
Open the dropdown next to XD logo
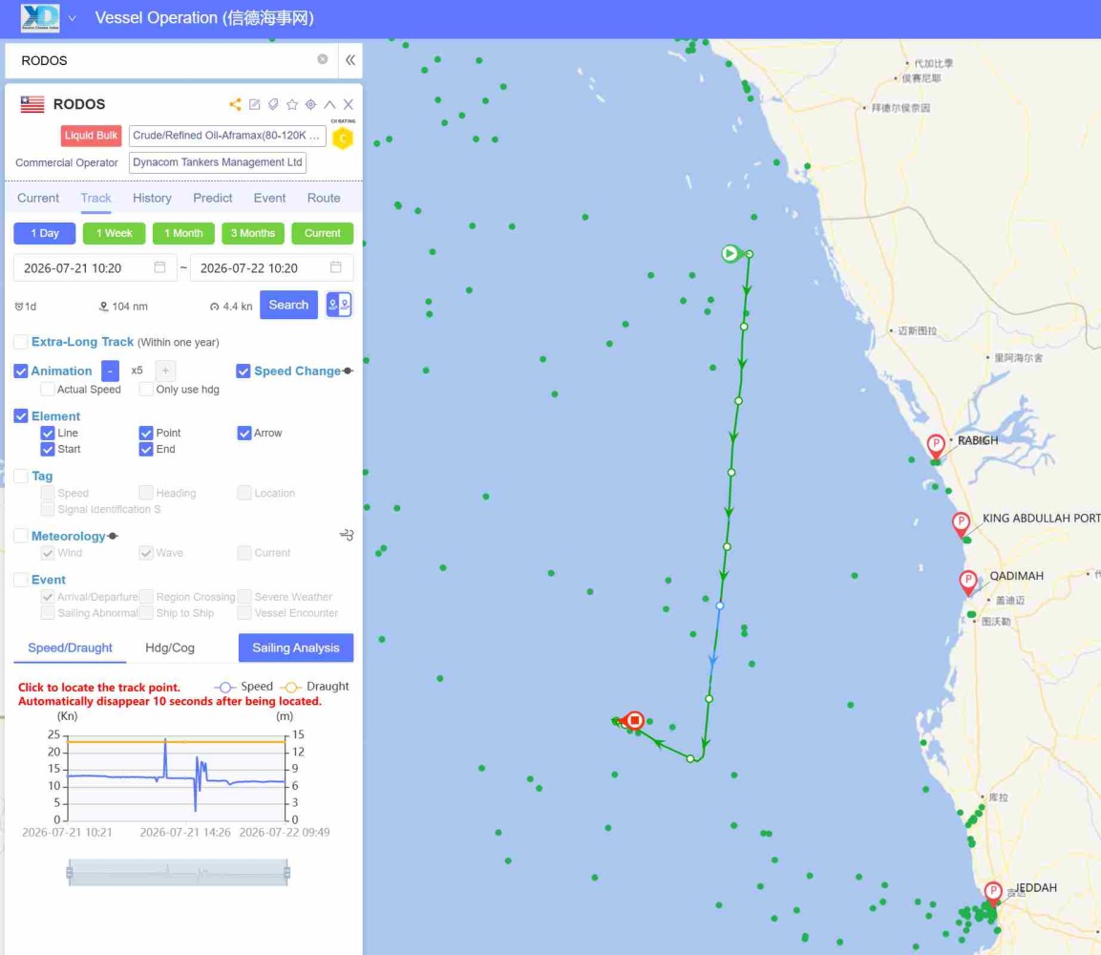click(x=73, y=18)
